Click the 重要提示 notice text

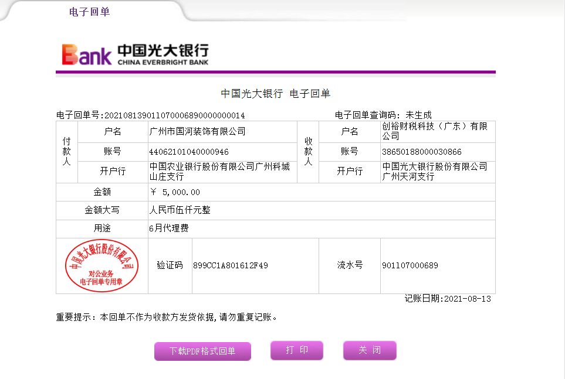click(167, 317)
